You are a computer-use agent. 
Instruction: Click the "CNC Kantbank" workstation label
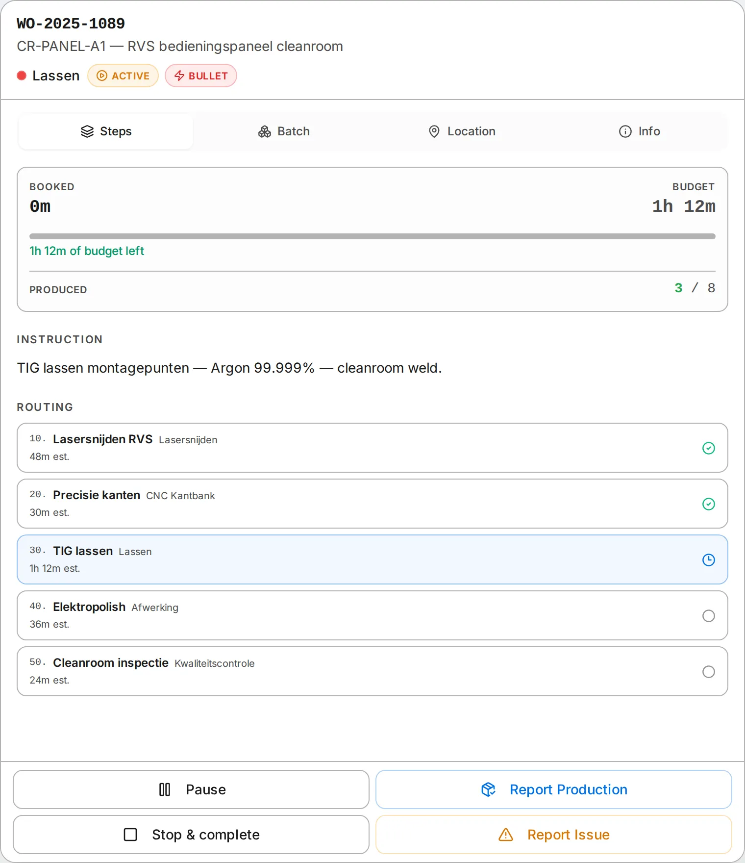coord(180,496)
